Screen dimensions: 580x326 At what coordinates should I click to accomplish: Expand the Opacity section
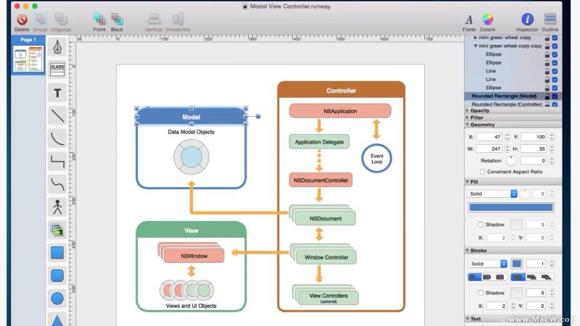point(467,111)
